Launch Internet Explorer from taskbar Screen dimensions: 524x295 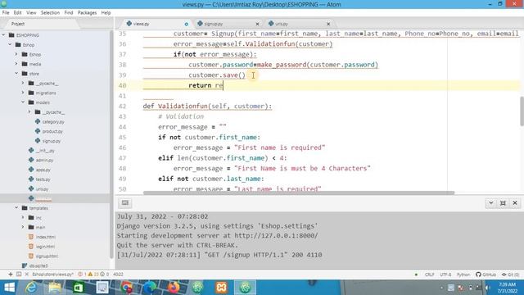(x=31, y=288)
